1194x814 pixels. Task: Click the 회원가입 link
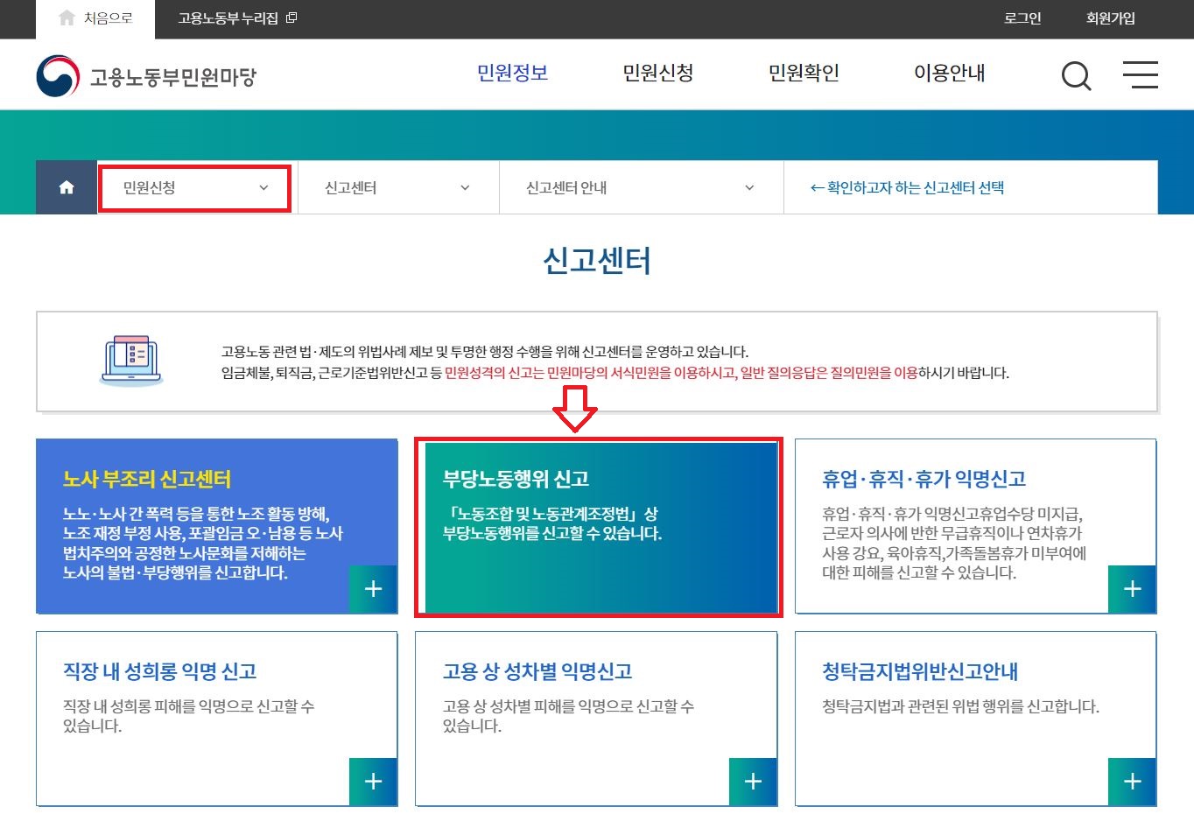pyautogui.click(x=1109, y=18)
